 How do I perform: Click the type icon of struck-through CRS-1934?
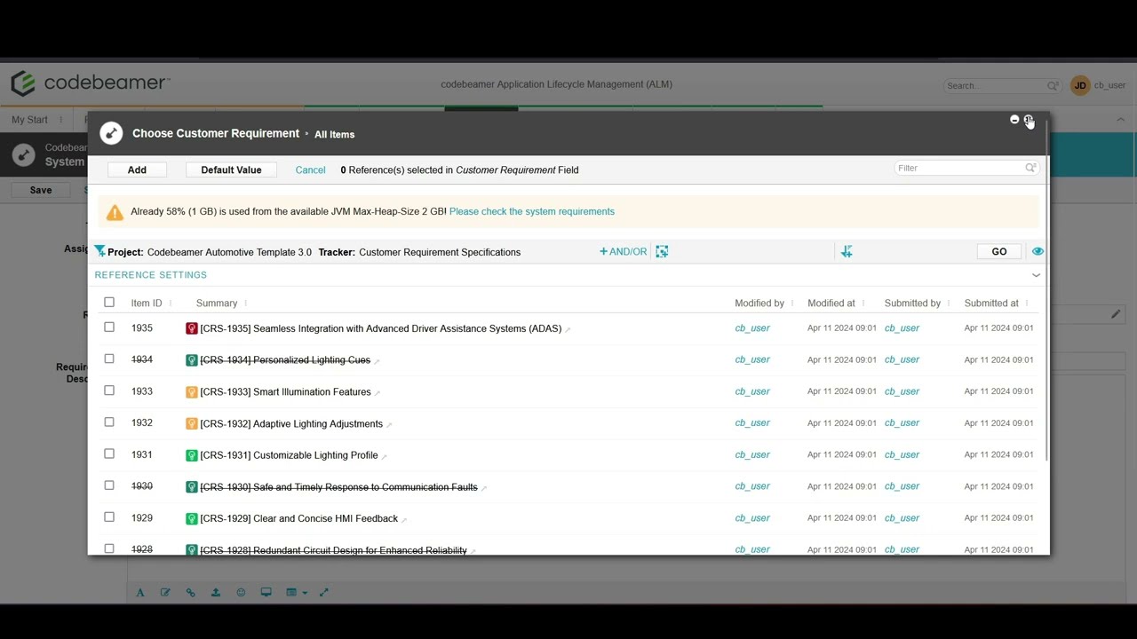click(x=191, y=360)
